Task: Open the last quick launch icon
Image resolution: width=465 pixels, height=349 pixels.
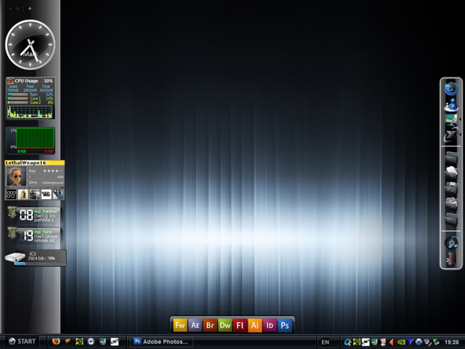Action: click(x=115, y=342)
